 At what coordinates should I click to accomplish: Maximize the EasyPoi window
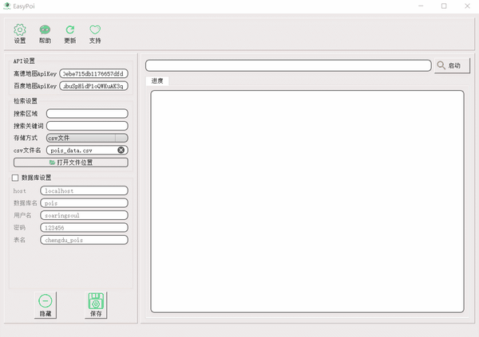pos(444,6)
